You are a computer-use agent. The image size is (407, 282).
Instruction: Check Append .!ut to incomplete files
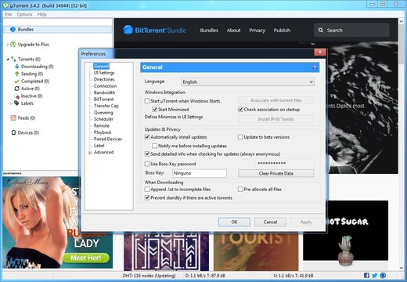tap(147, 189)
